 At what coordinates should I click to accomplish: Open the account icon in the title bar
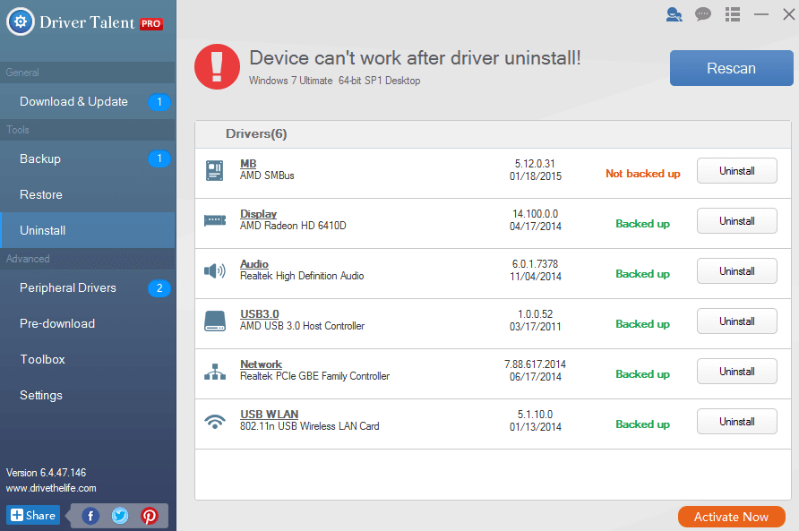point(674,14)
